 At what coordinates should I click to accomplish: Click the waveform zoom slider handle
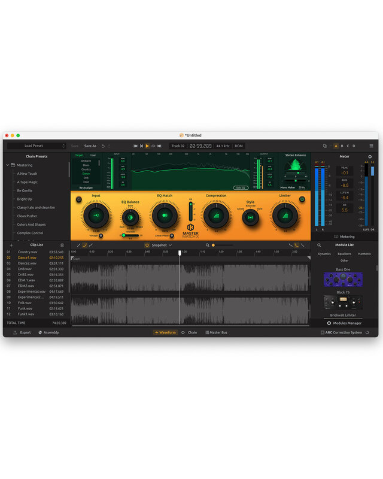(213, 245)
